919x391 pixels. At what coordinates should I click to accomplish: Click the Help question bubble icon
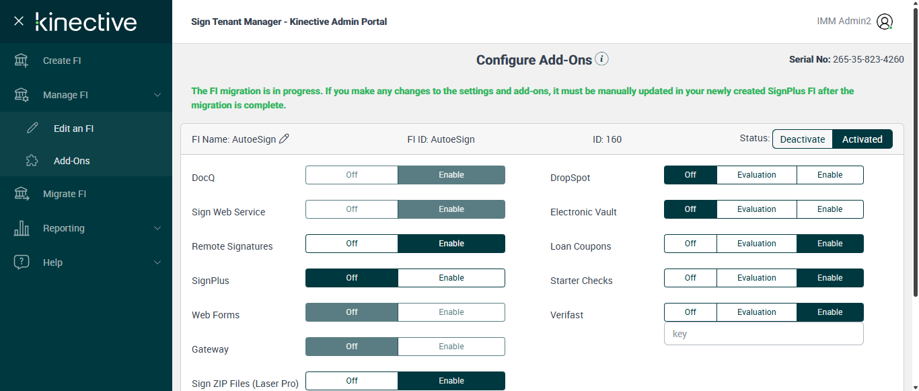click(x=22, y=262)
